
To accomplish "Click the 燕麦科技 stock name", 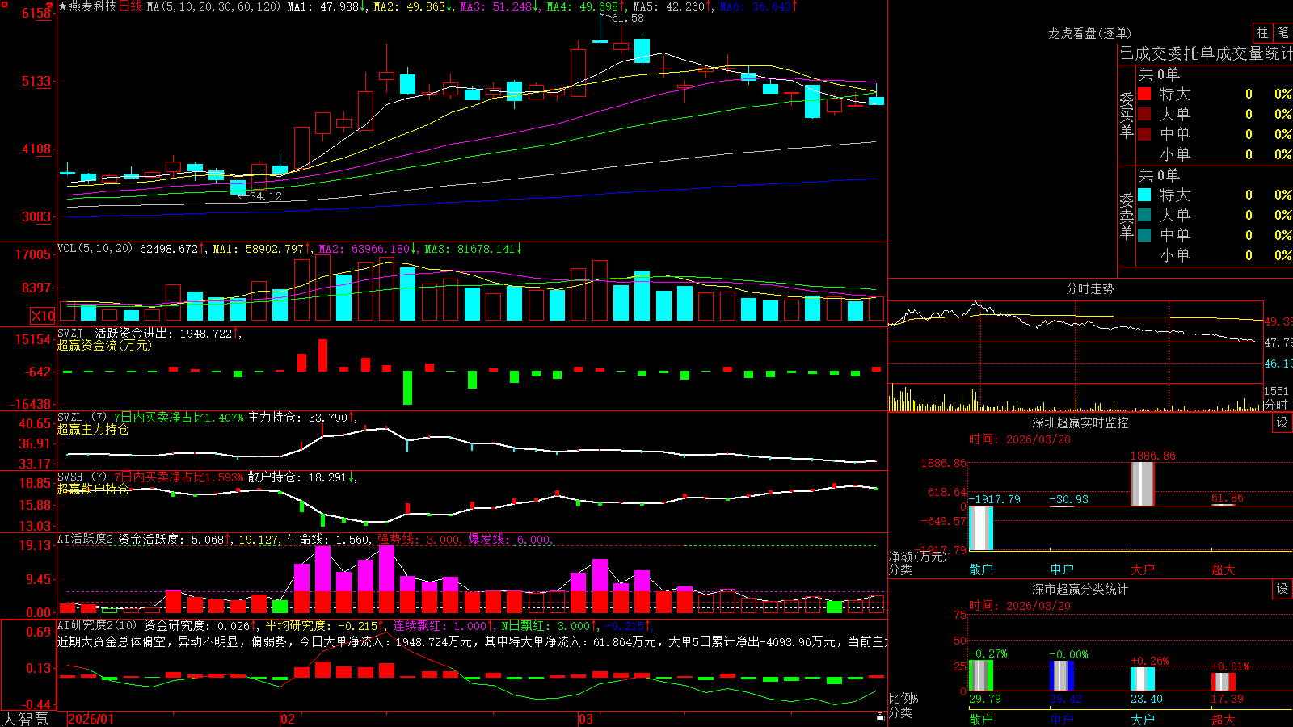I will pyautogui.click(x=93, y=6).
